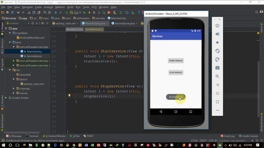Click the emulator Take Screenshot camera icon
The image size is (264, 148).
(217, 68)
